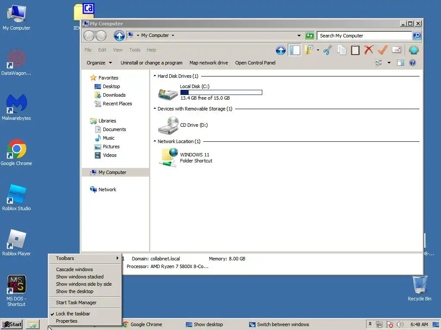
Task: Select Documents library
Action: coord(114,129)
